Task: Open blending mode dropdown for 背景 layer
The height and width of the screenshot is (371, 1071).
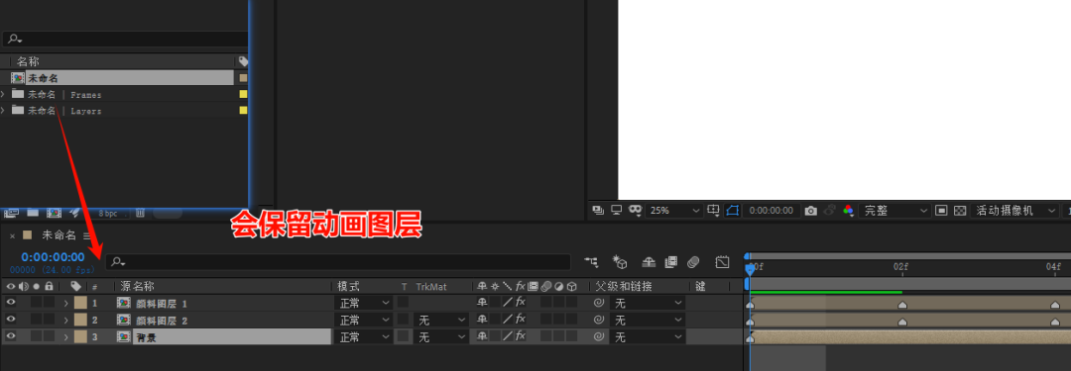Action: 364,337
